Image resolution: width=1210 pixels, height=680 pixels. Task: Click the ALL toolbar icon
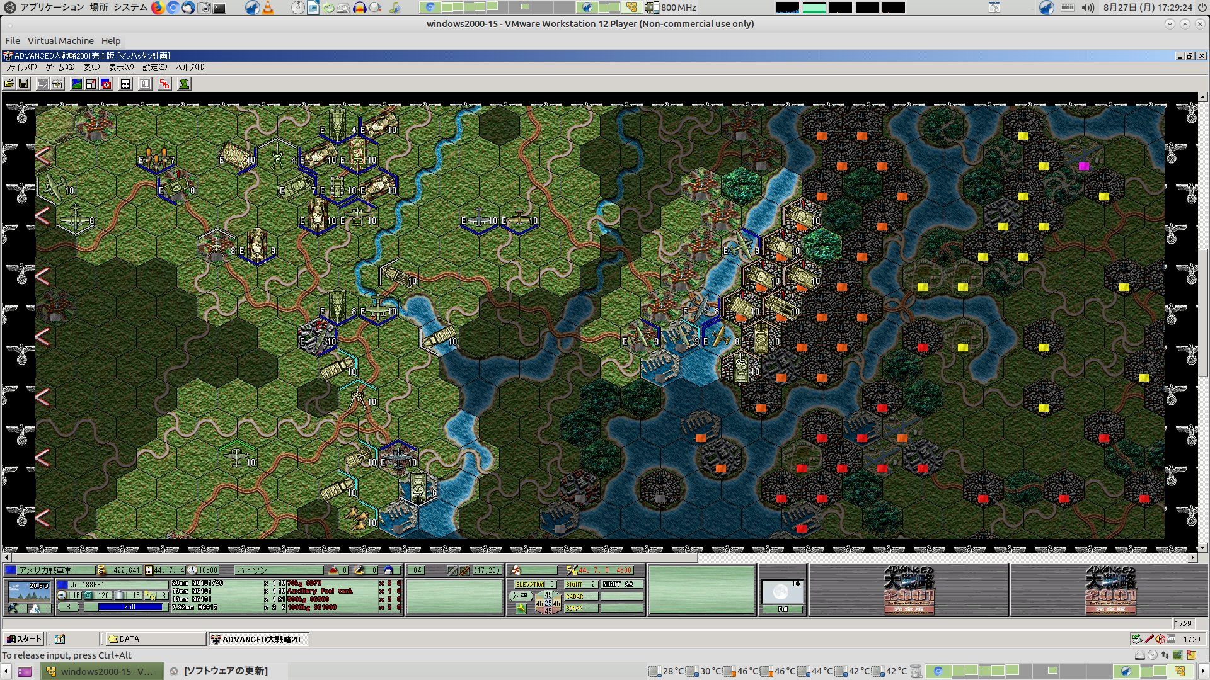[145, 84]
